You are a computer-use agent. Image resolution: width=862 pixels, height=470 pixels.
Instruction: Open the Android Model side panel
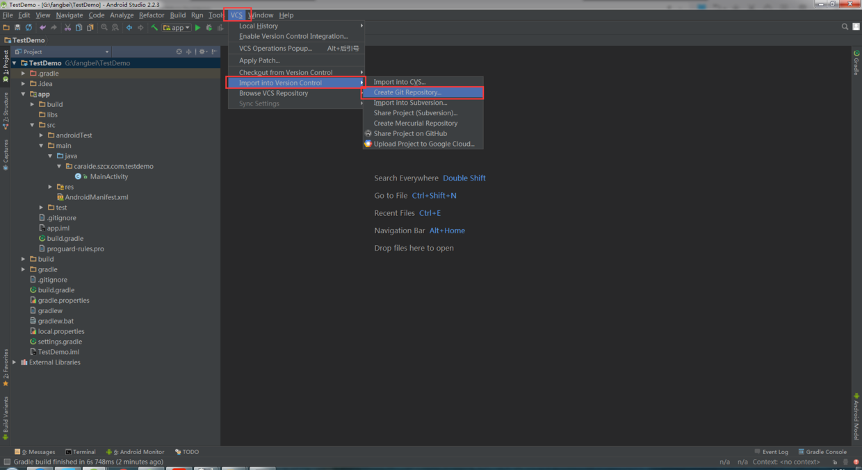(856, 417)
